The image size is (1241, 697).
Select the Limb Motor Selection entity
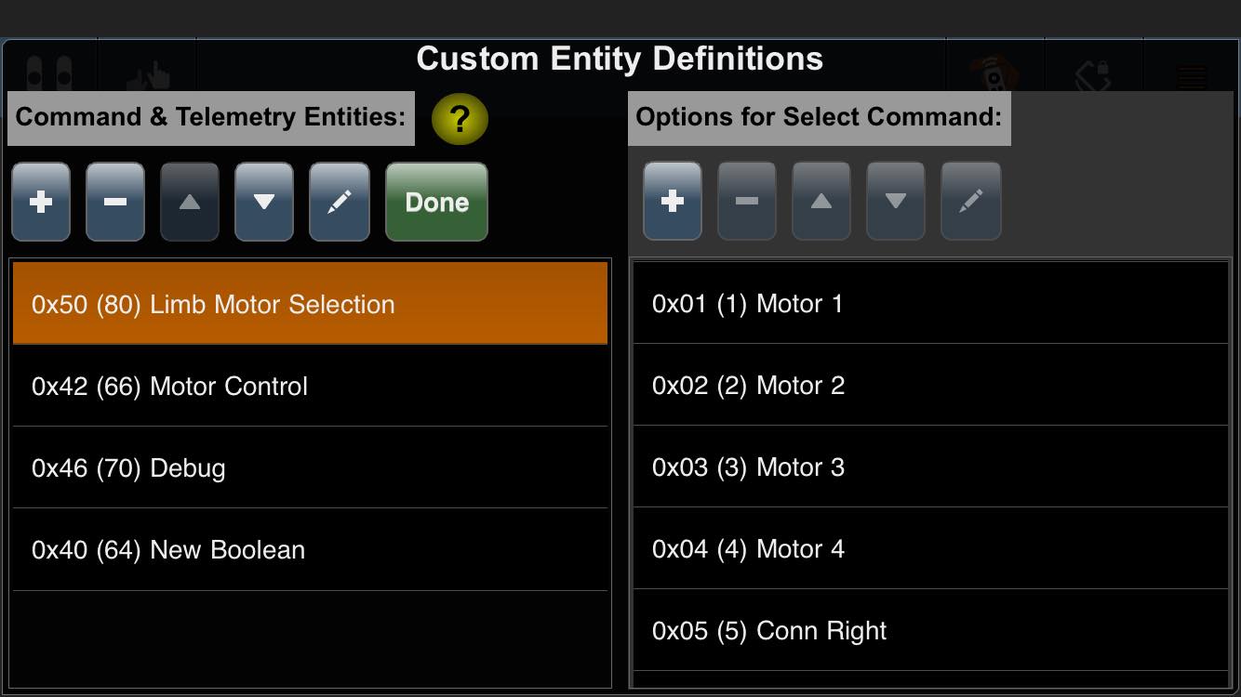click(x=310, y=303)
